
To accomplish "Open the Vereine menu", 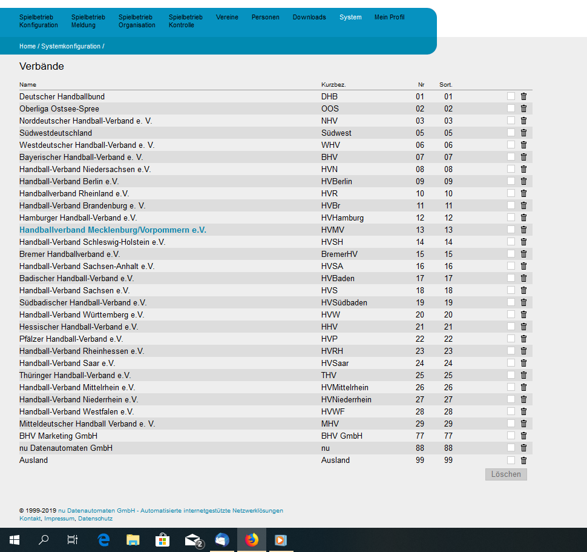I will pyautogui.click(x=227, y=18).
